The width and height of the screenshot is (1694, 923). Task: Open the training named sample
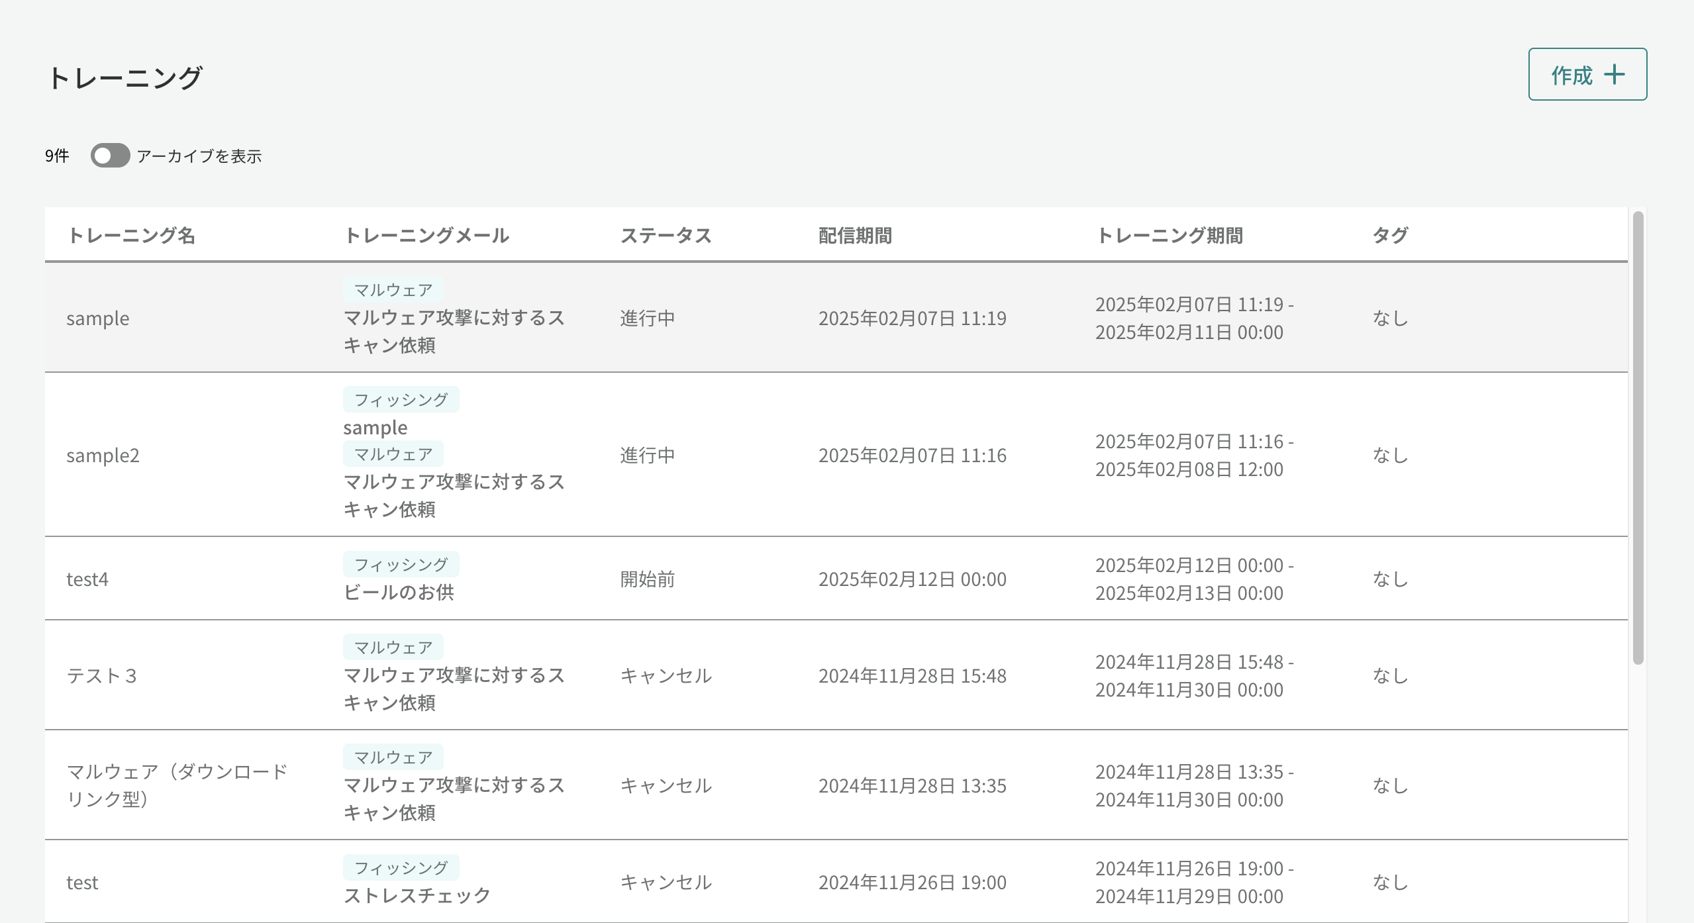[98, 318]
